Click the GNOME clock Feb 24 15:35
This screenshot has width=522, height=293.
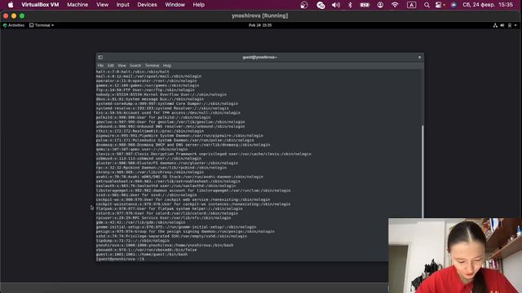(260, 25)
